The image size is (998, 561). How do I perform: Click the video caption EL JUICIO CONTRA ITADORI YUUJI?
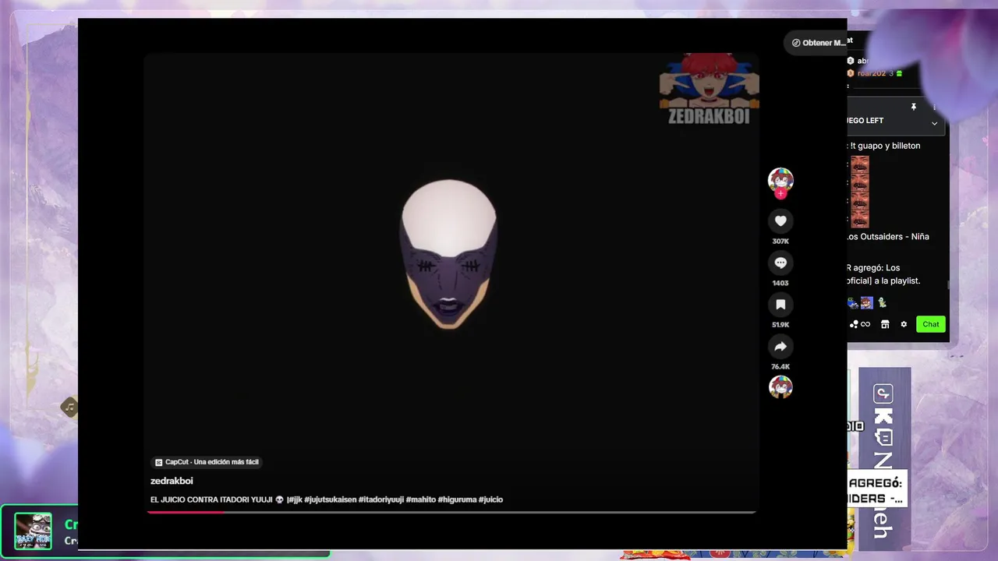[212, 499]
